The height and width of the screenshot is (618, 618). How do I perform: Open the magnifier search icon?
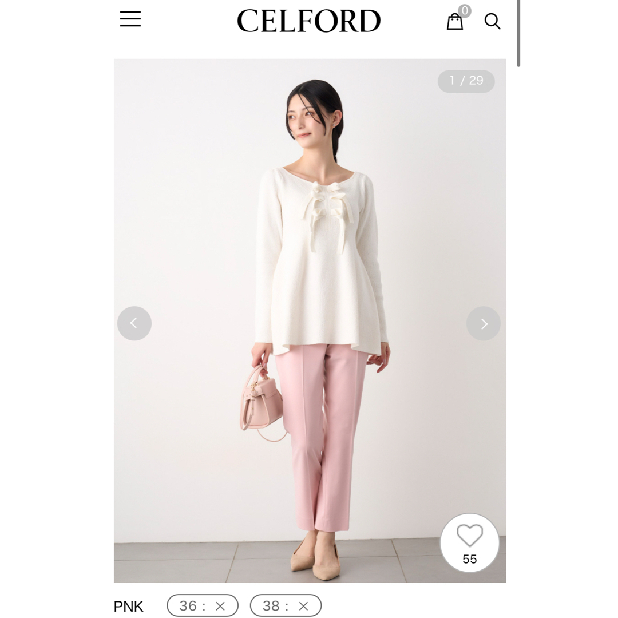pos(492,21)
